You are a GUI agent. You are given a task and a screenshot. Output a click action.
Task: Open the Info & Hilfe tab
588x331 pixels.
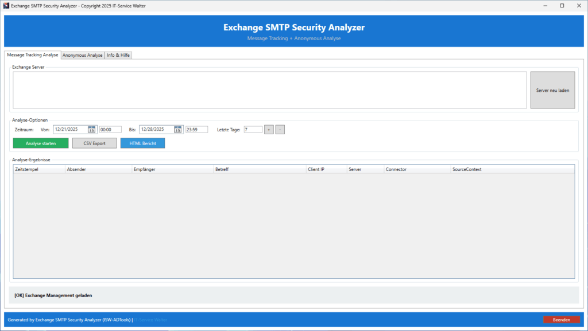(x=118, y=55)
